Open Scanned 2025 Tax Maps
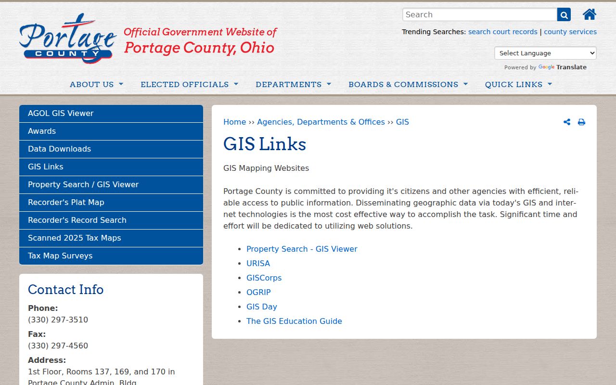The width and height of the screenshot is (616, 385). [x=111, y=238]
